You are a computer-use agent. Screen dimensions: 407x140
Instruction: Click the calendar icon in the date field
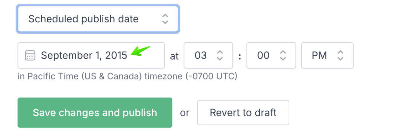30,55
